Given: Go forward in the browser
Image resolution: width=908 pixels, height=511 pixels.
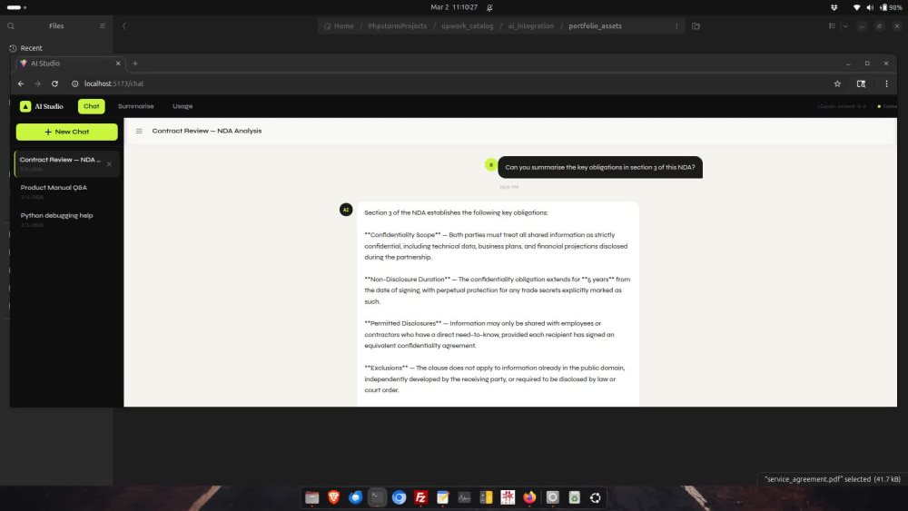Looking at the screenshot, I should click(37, 84).
